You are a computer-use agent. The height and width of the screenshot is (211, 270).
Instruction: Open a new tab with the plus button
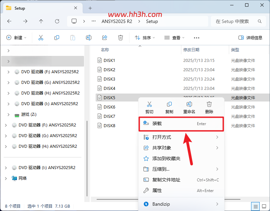click(90, 8)
